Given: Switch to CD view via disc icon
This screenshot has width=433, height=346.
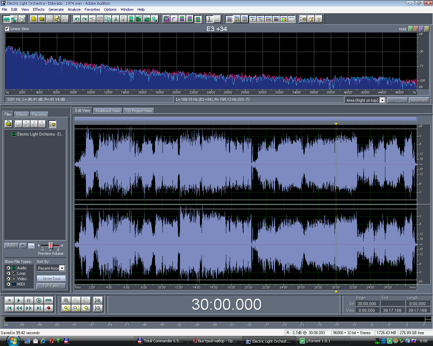Looking at the screenshot, I should [22, 19].
